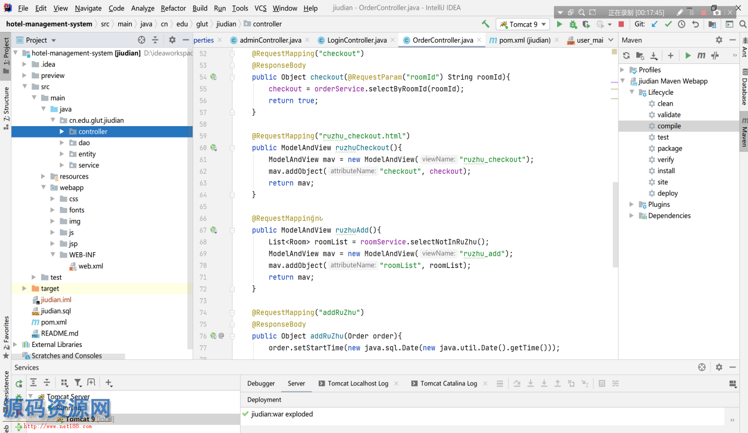Open the Tomcat 9 run configuration dropdown
748x433 pixels.
[523, 24]
